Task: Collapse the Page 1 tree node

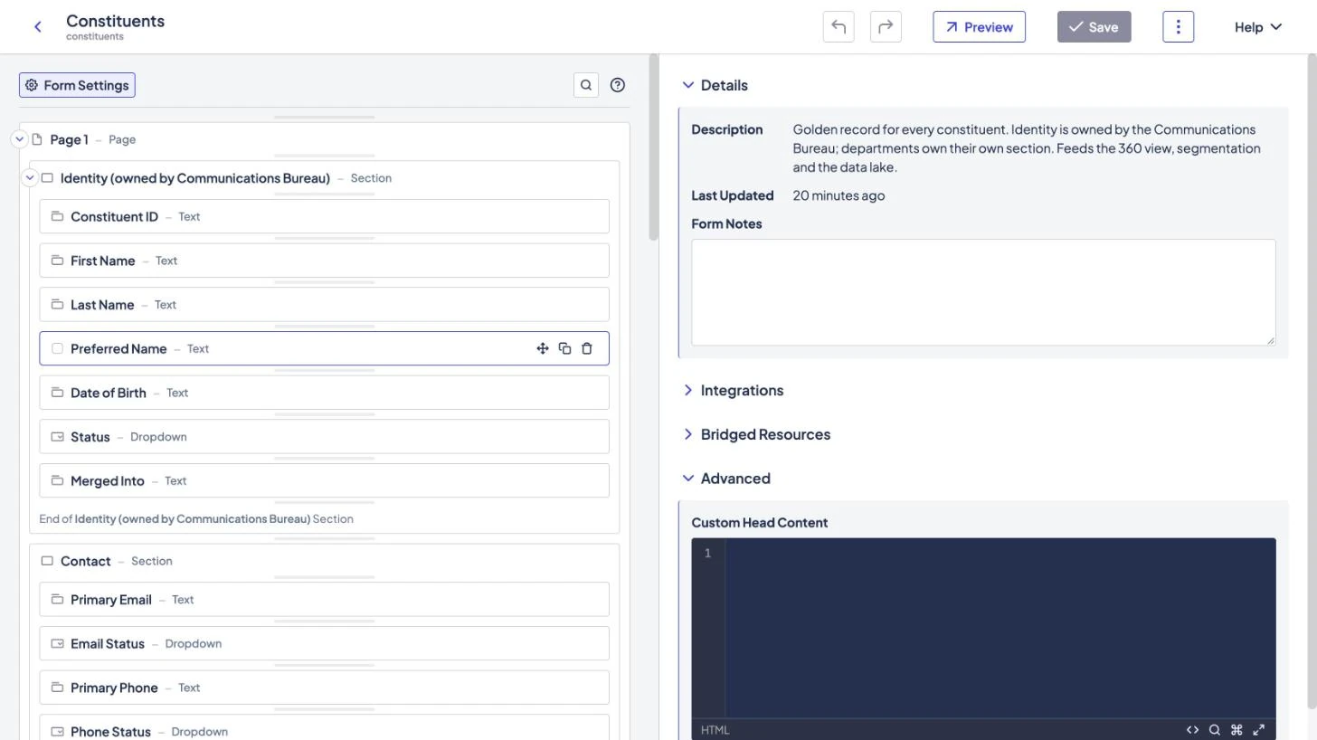Action: point(19,139)
